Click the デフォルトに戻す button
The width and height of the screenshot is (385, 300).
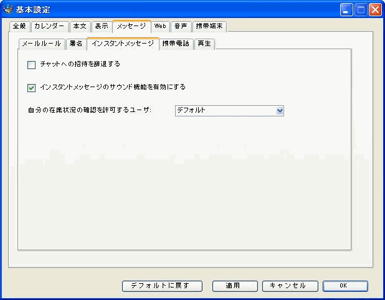pos(163,286)
